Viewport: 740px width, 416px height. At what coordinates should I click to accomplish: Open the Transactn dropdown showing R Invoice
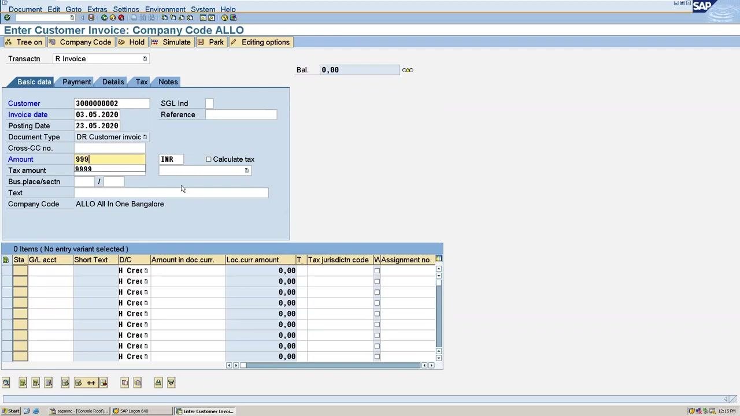coord(145,59)
